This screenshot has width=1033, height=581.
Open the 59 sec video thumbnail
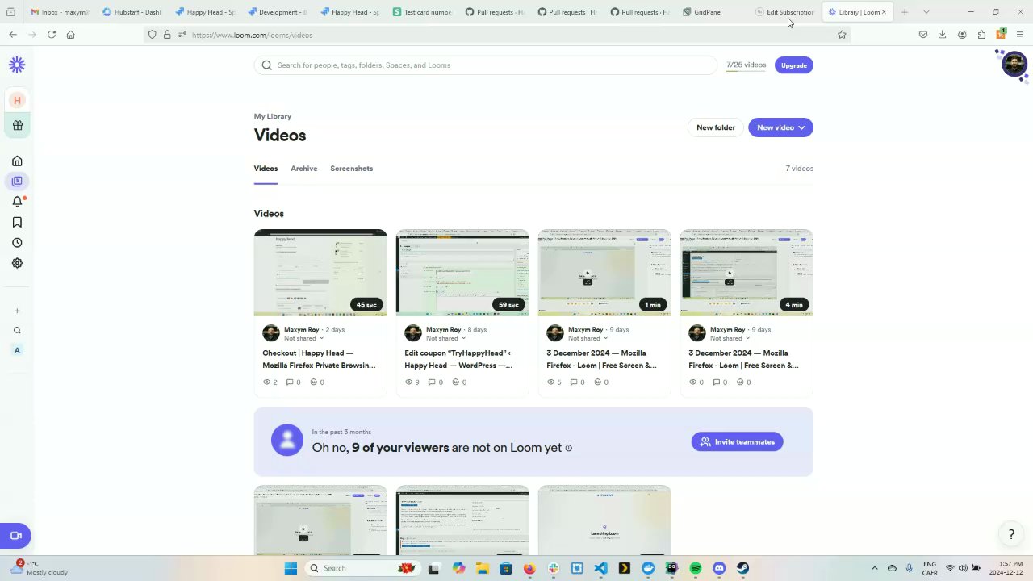click(462, 272)
